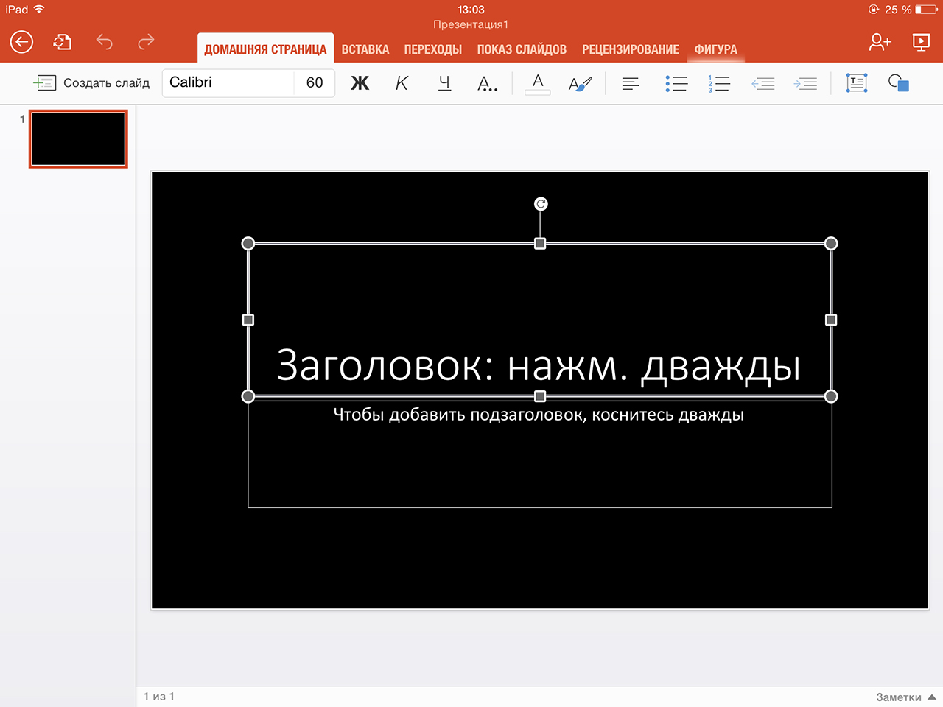
Task: Open text styles brush icon
Action: (581, 83)
